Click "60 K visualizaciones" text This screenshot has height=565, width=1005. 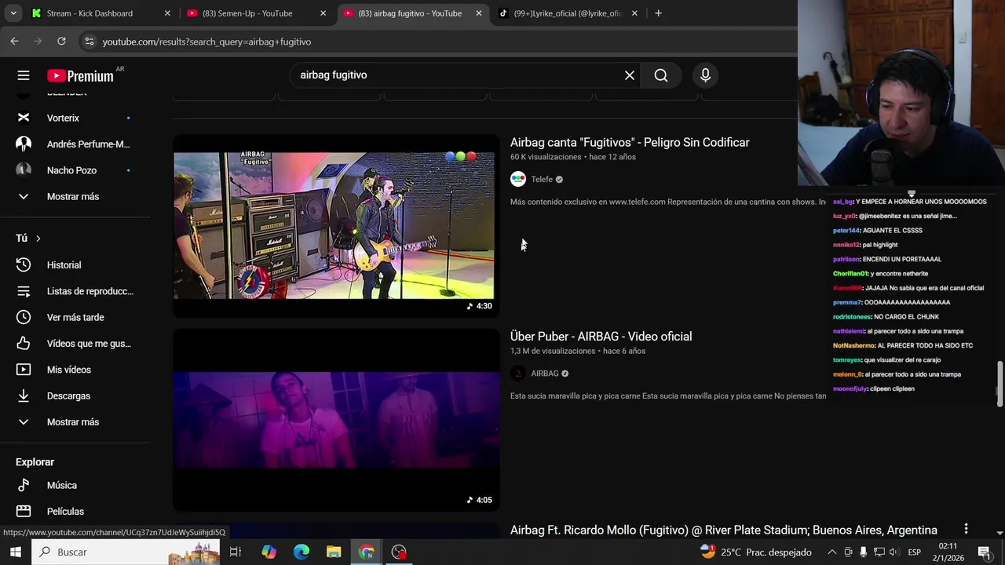point(546,157)
